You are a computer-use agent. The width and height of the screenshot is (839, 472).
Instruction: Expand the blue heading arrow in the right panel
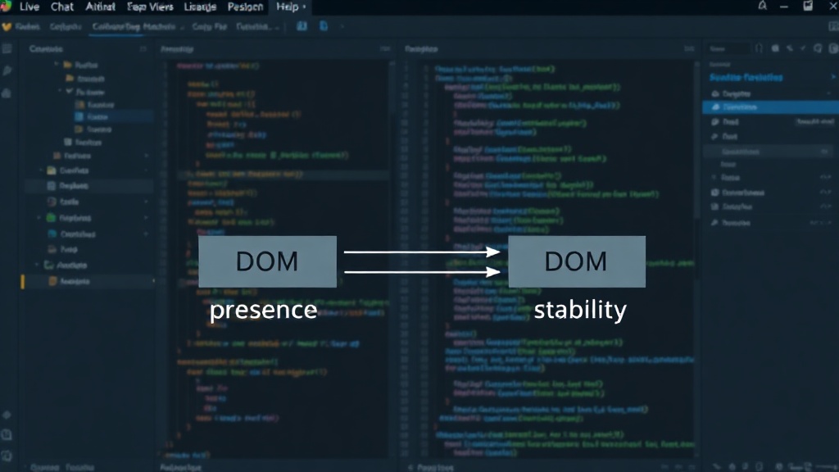(x=832, y=78)
